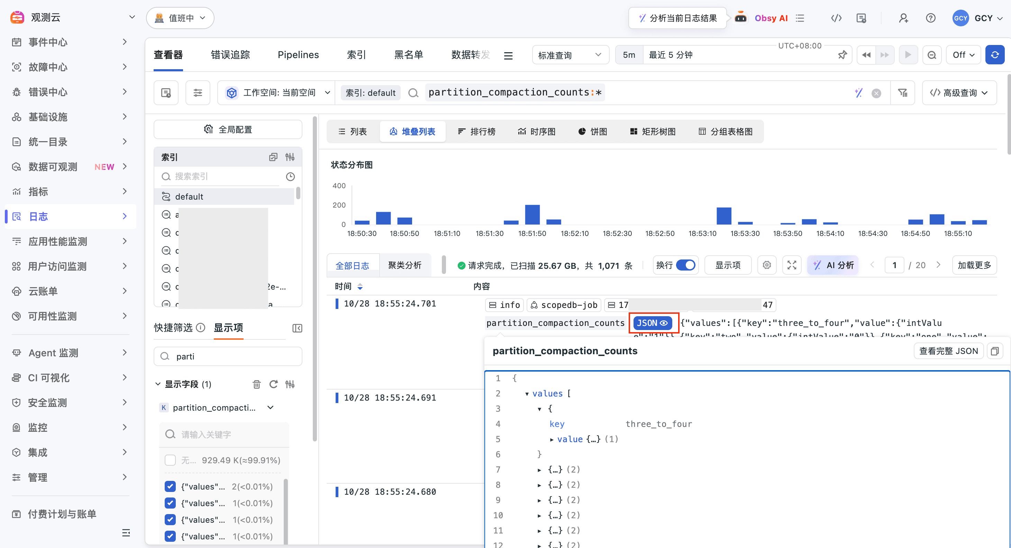Click the parti field search box
This screenshot has height=548, width=1011.
coord(228,356)
